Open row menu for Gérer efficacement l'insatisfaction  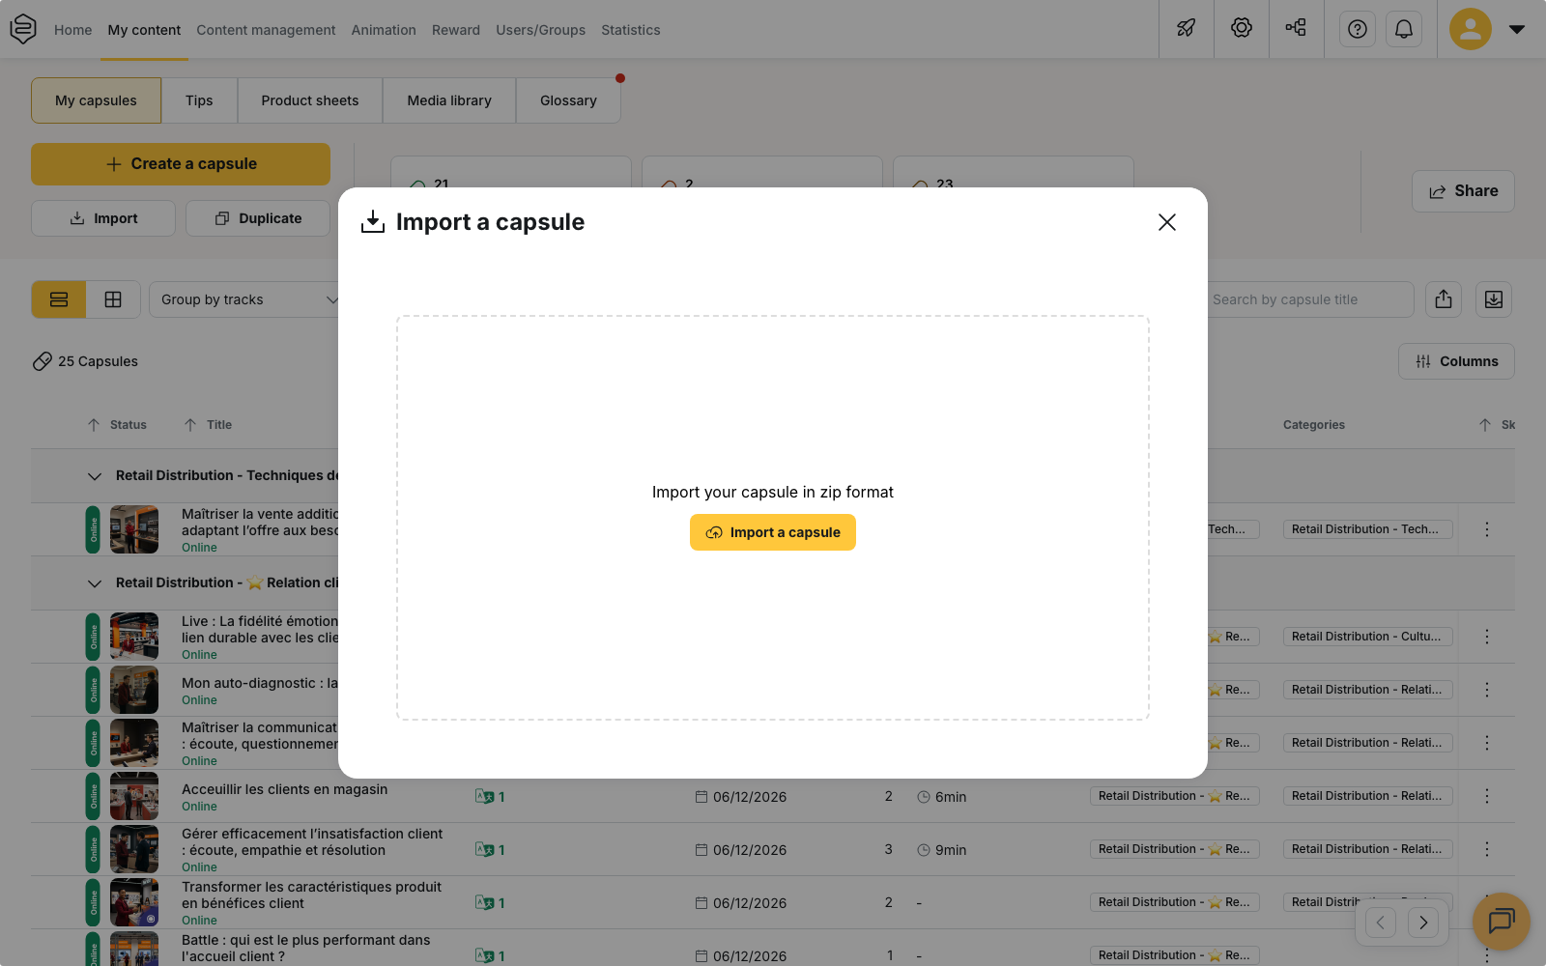pos(1487,849)
